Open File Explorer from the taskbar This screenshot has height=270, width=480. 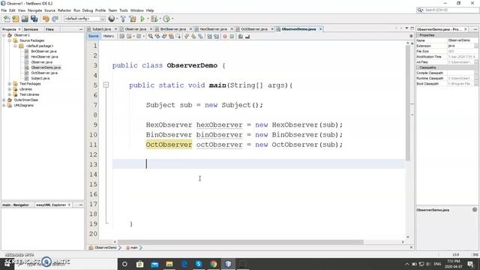point(169,264)
